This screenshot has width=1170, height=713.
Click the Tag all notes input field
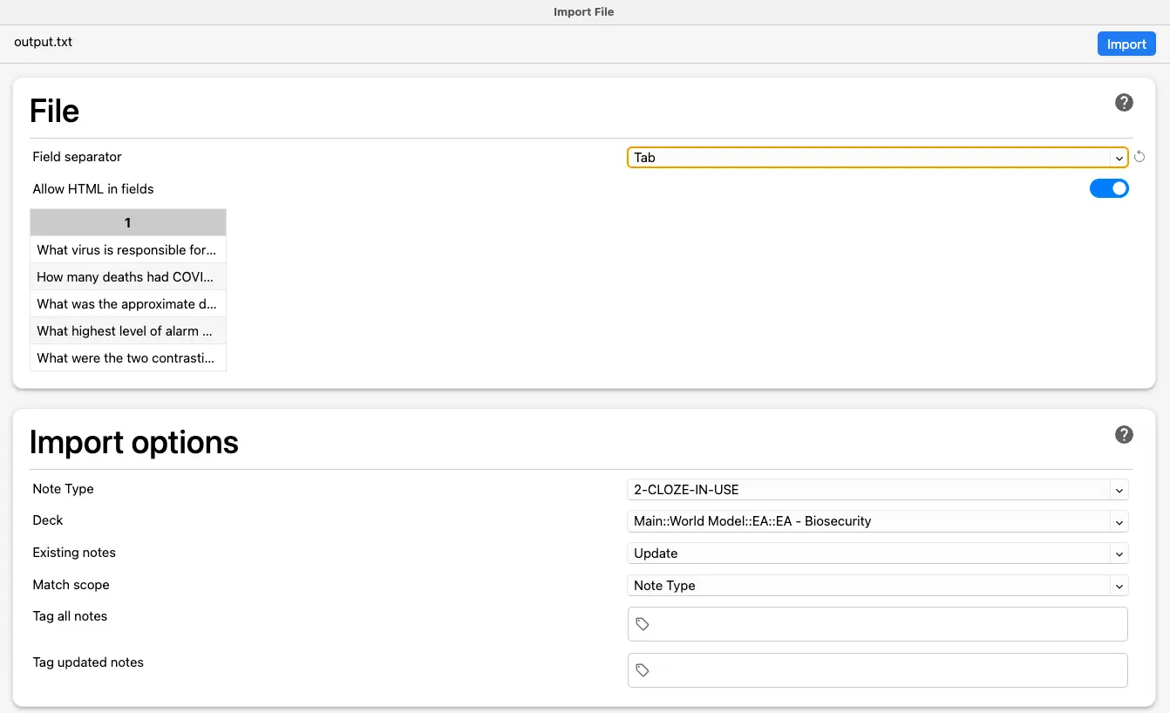pyautogui.click(x=888, y=624)
